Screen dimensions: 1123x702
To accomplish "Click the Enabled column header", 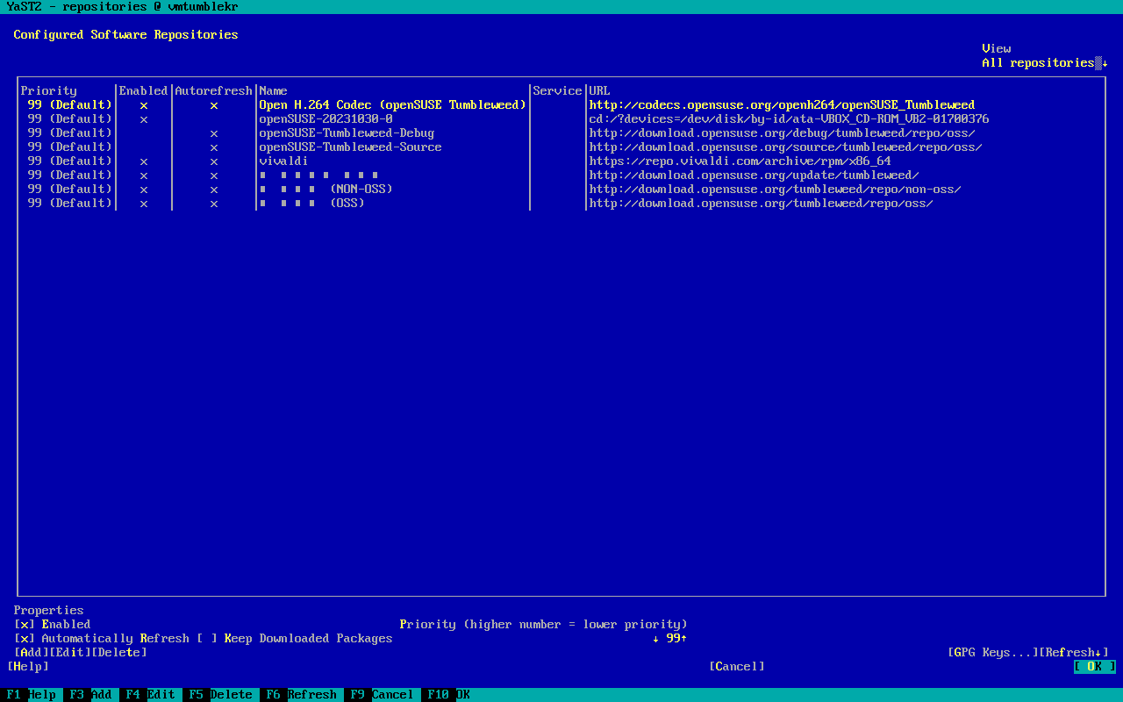I will 144,91.
